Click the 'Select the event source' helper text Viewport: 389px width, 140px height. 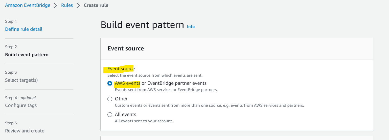point(155,75)
